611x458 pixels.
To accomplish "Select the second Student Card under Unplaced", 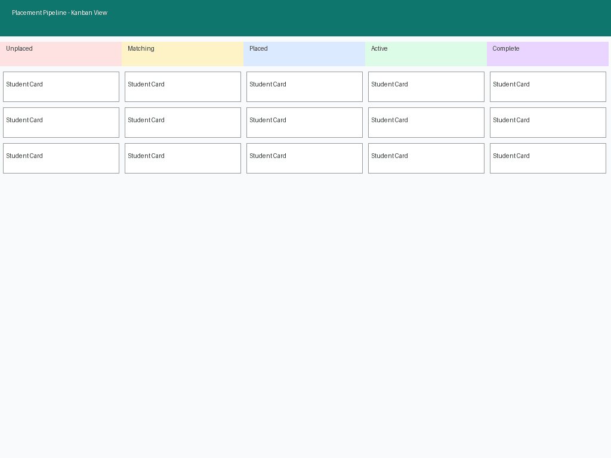I will pyautogui.click(x=61, y=122).
